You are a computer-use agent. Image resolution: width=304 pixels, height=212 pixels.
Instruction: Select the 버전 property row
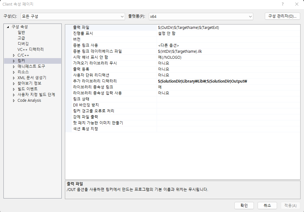[x=183, y=40]
